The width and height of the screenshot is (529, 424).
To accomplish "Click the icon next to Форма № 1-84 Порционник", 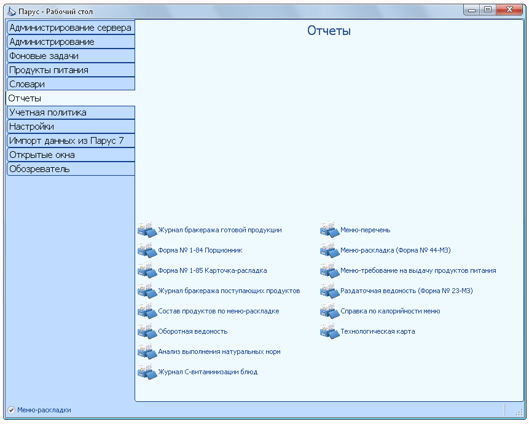I will pos(147,250).
